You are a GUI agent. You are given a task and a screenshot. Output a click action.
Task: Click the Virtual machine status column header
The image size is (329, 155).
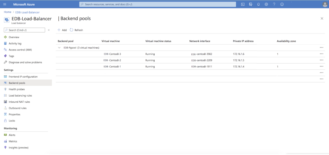158,41
